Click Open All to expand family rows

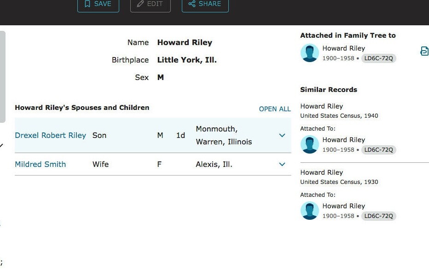click(275, 109)
